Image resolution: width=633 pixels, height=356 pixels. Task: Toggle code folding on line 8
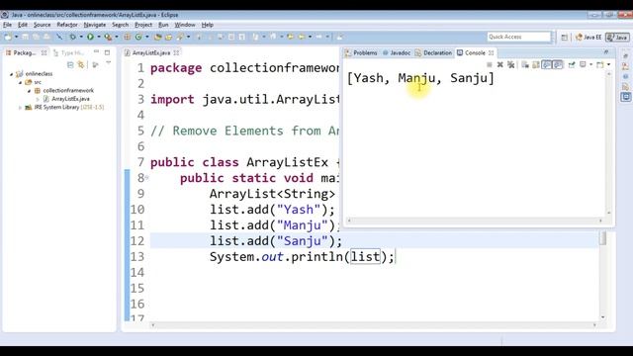[147, 178]
